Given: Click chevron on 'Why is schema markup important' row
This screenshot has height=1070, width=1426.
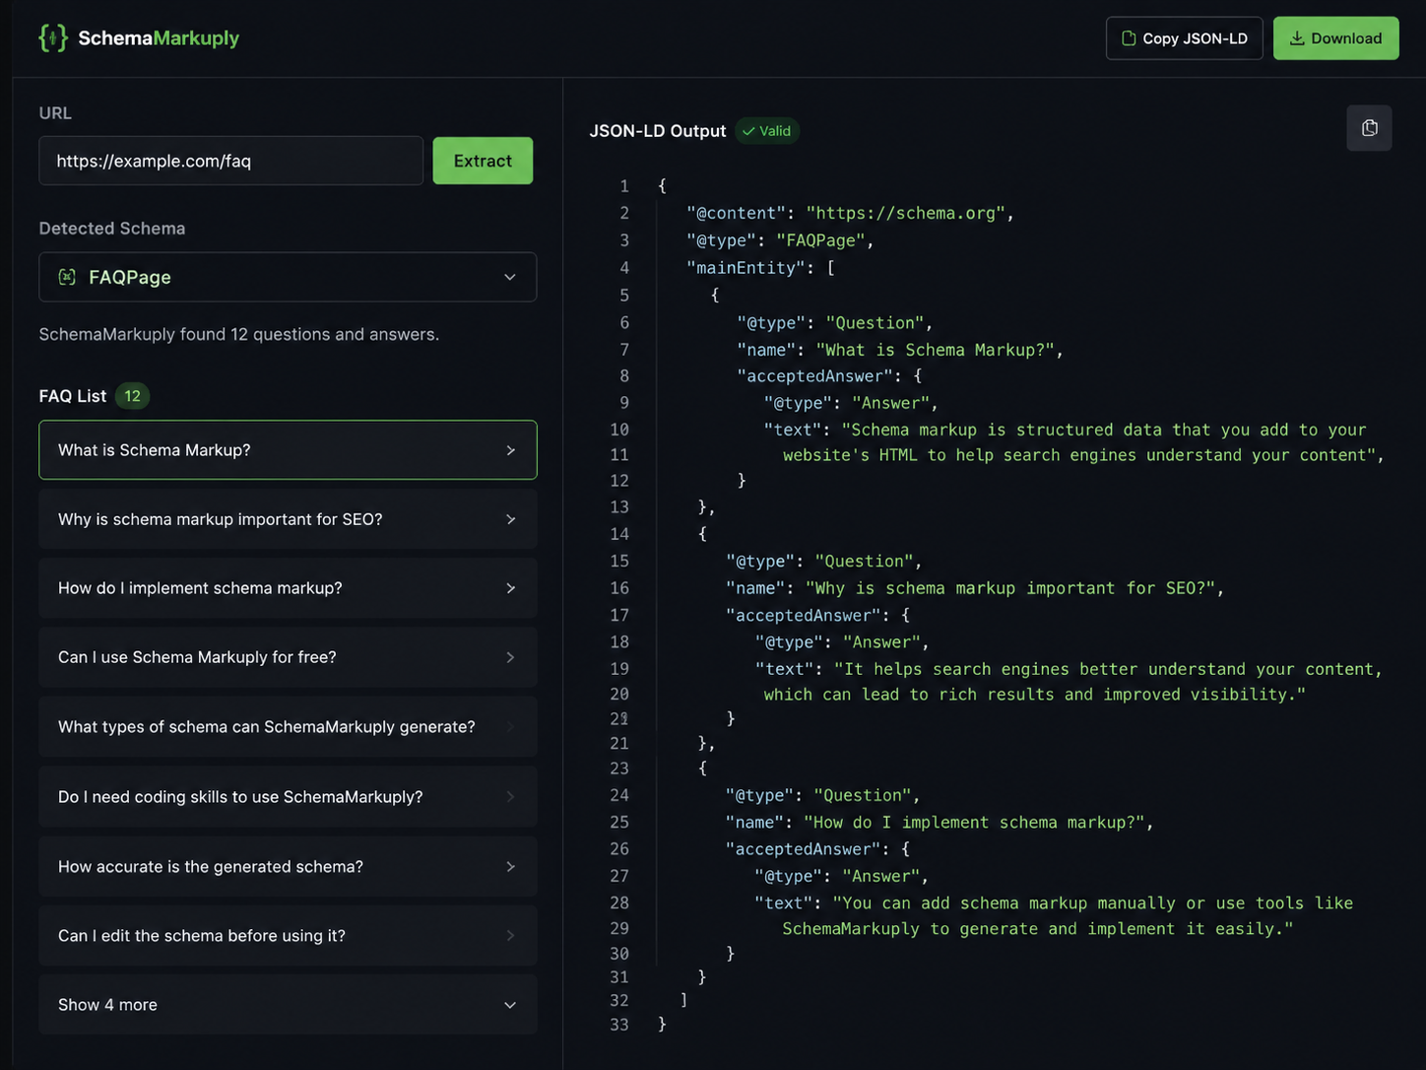Looking at the screenshot, I should click(510, 519).
